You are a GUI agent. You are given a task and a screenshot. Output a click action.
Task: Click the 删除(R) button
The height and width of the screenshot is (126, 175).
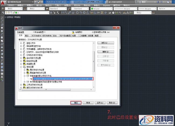(x=106, y=52)
